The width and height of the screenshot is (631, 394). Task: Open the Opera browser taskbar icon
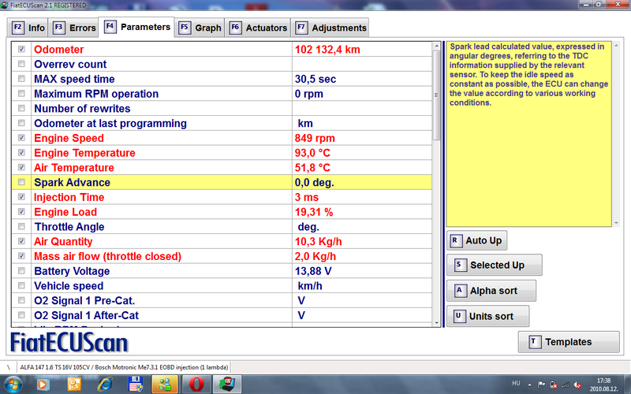click(196, 385)
